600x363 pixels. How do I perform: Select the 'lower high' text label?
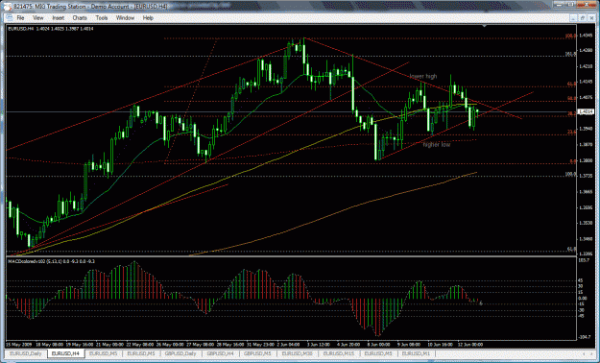(x=423, y=76)
